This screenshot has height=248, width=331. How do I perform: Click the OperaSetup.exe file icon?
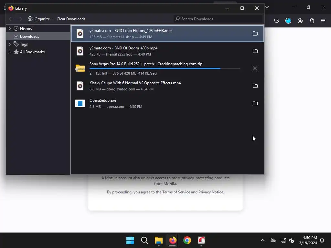coord(80,103)
